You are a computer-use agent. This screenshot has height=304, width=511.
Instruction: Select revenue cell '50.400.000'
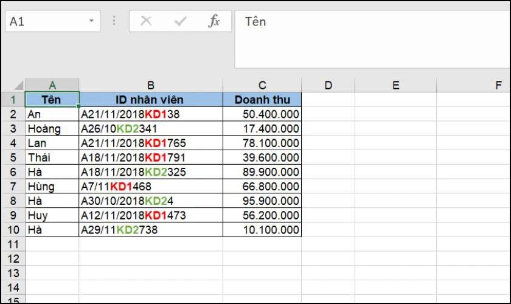[262, 114]
